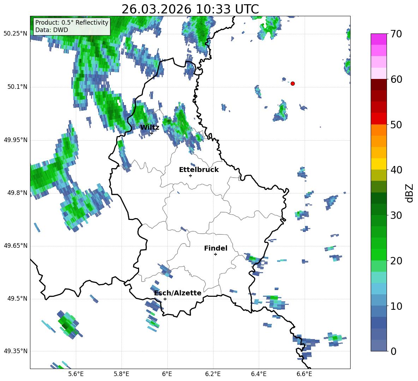Click the yellow 40 dBZ colorbar band
418x381 pixels.
[378, 164]
